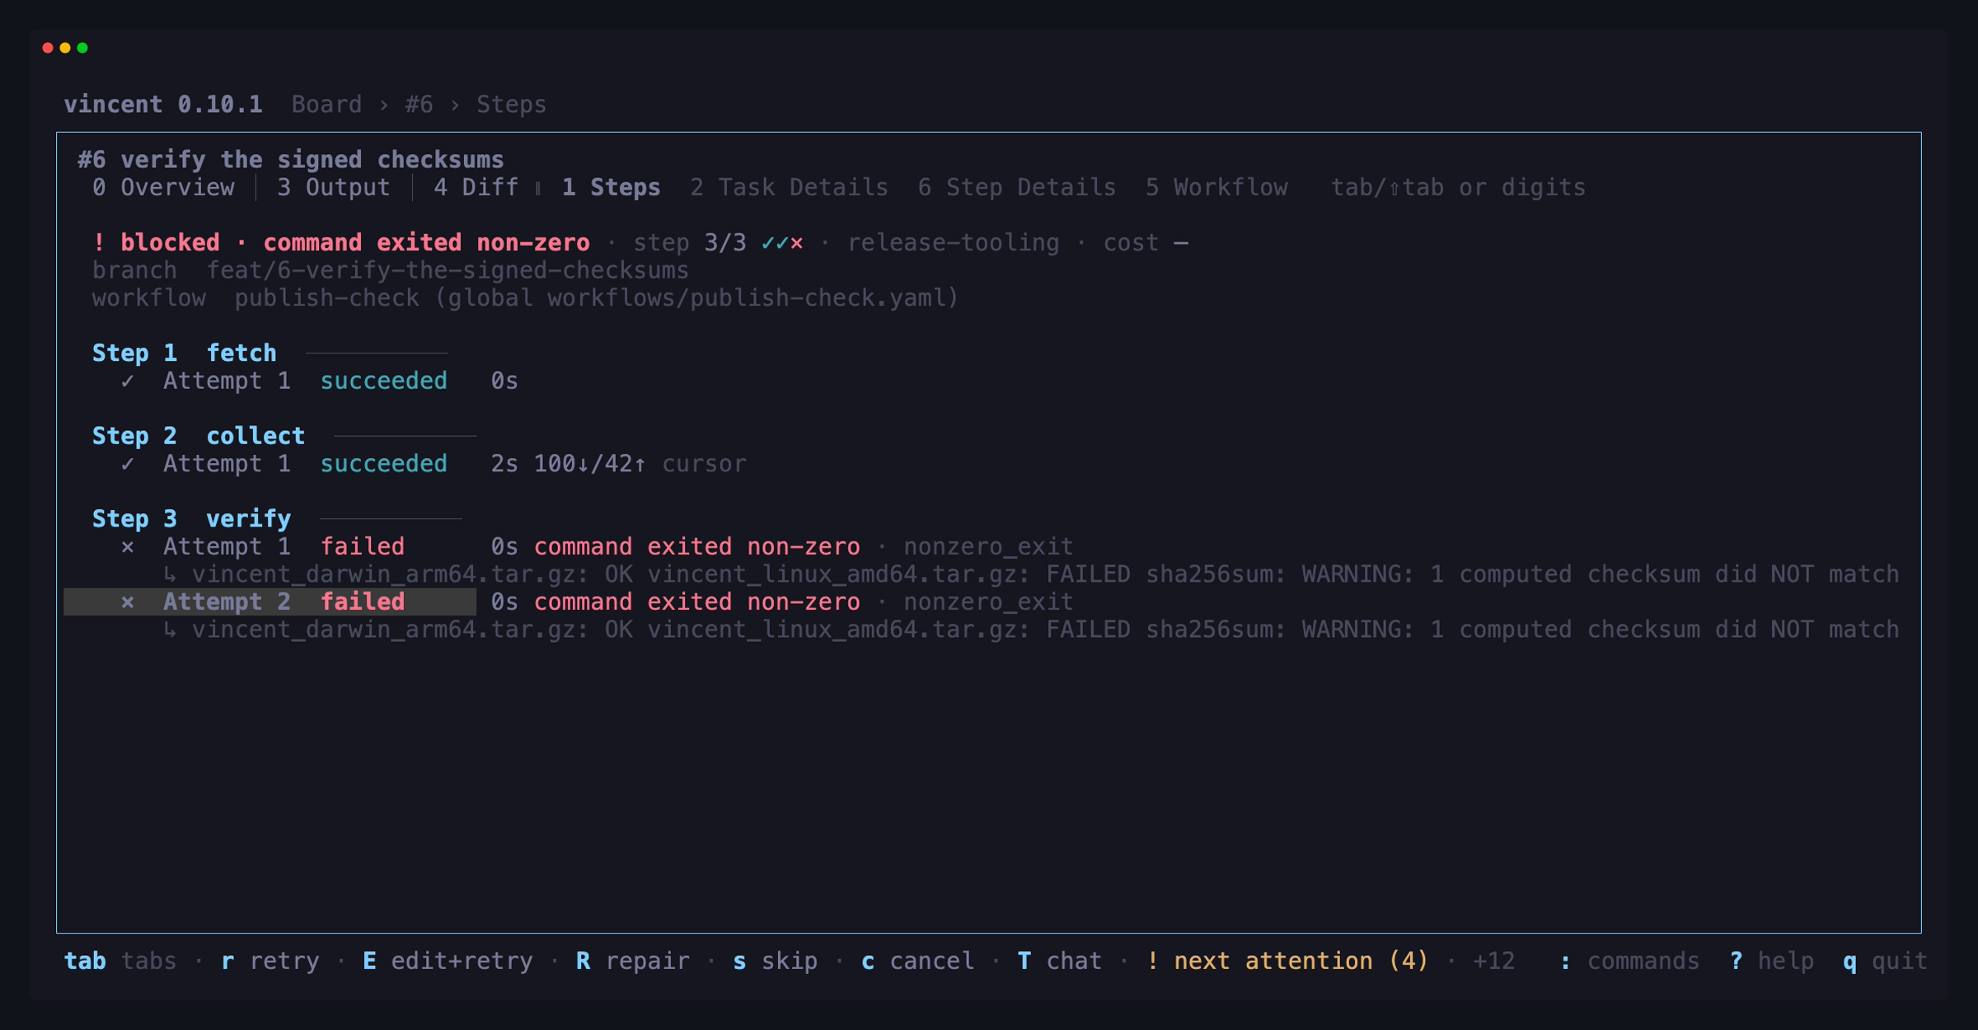Open the 4 Diff tab

[476, 188]
